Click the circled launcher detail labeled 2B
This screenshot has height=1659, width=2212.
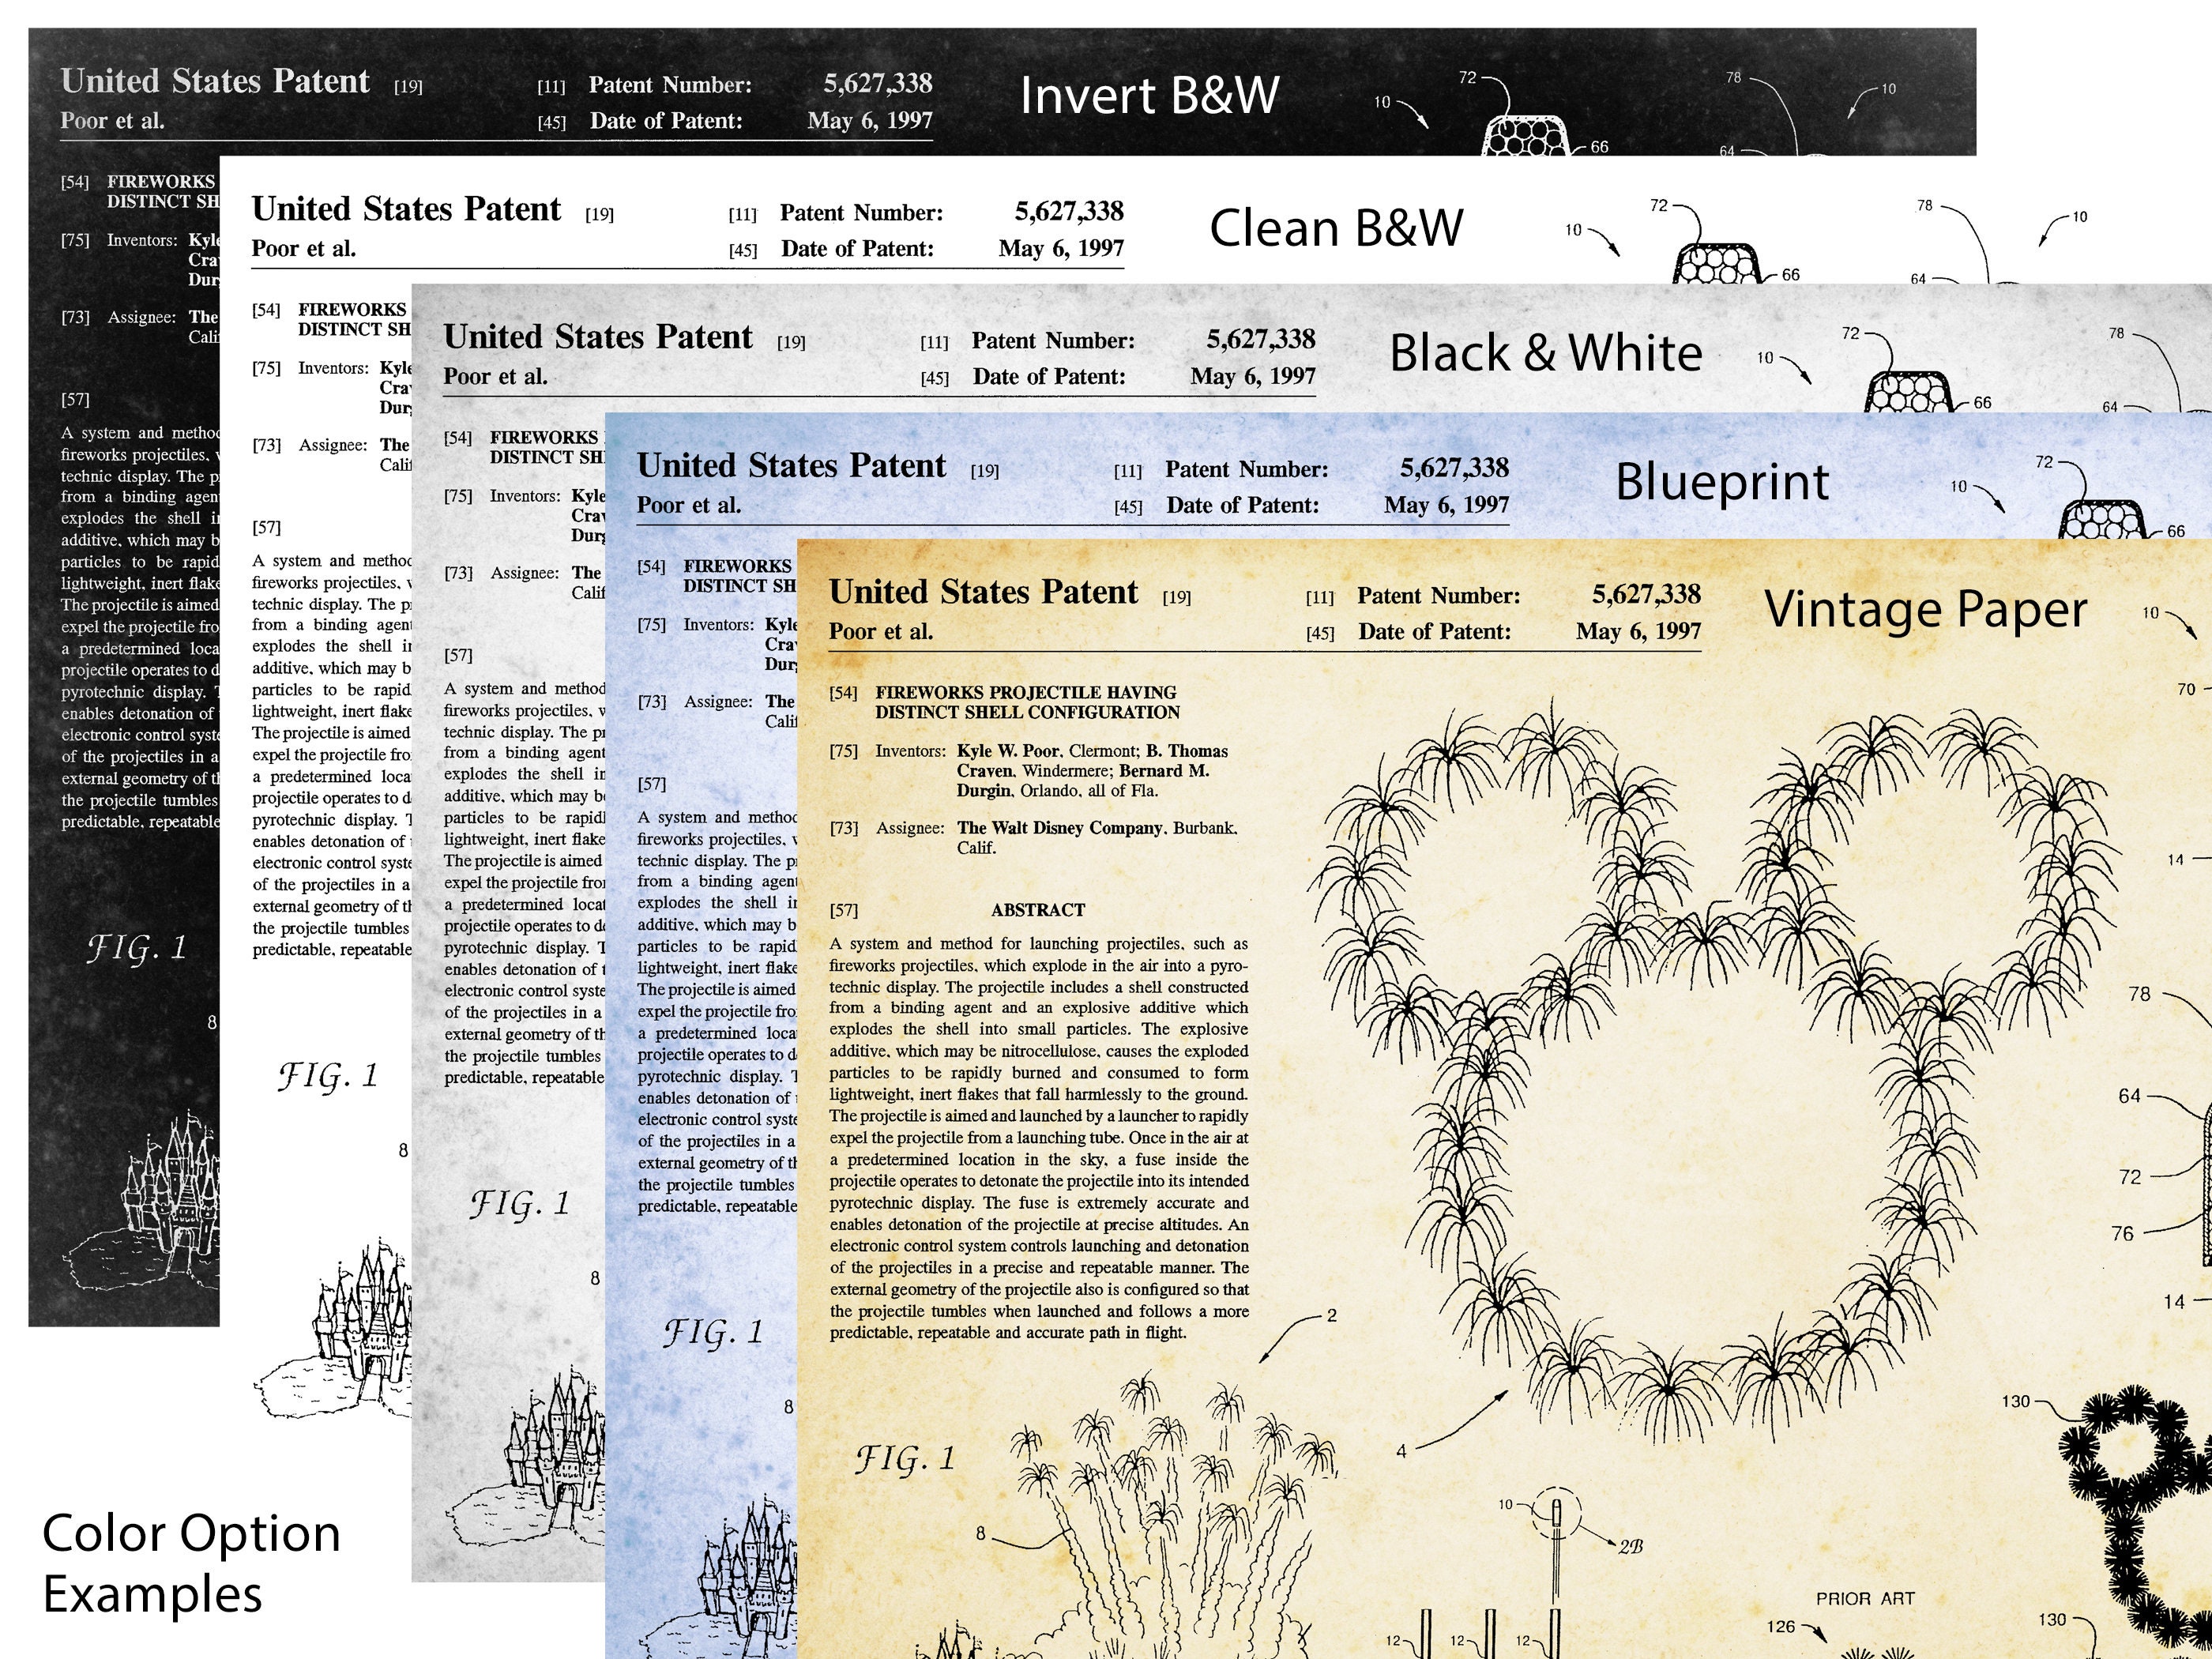(x=1556, y=1520)
